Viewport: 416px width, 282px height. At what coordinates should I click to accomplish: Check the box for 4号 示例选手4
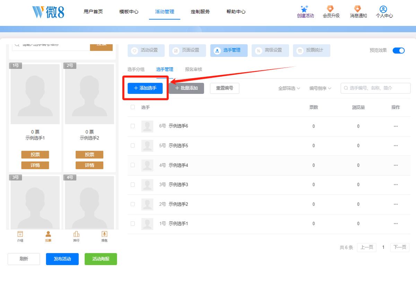pos(133,165)
